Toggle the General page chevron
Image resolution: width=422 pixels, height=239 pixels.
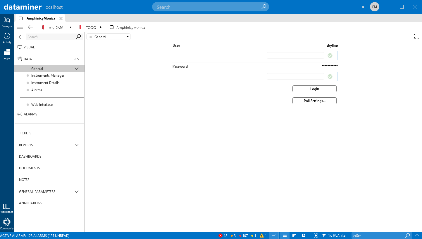(x=77, y=68)
